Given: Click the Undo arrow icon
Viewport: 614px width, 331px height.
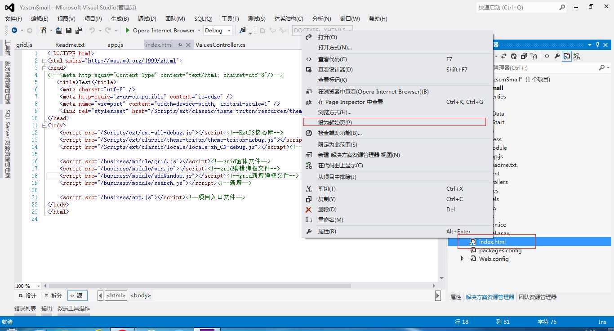Looking at the screenshot, I should click(92, 30).
